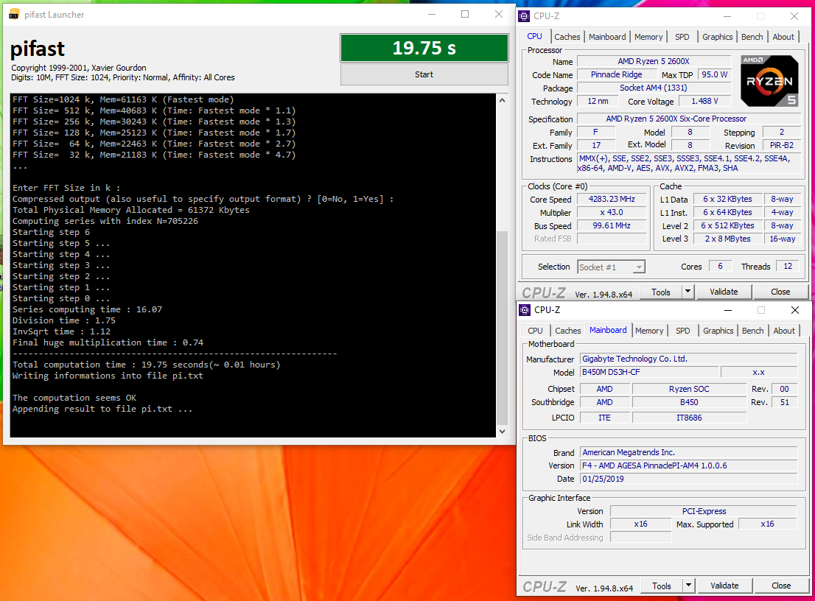
Task: Click the Socket AM4 (1331) package value
Action: pos(654,88)
